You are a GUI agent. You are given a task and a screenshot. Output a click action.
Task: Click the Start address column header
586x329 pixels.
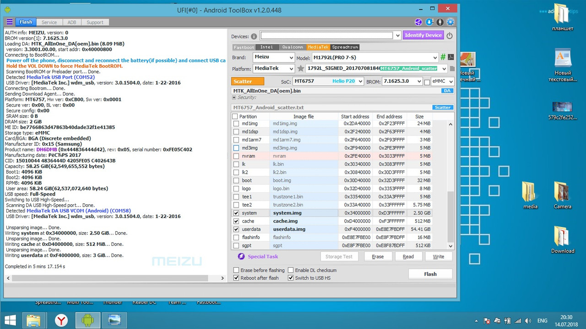(355, 117)
